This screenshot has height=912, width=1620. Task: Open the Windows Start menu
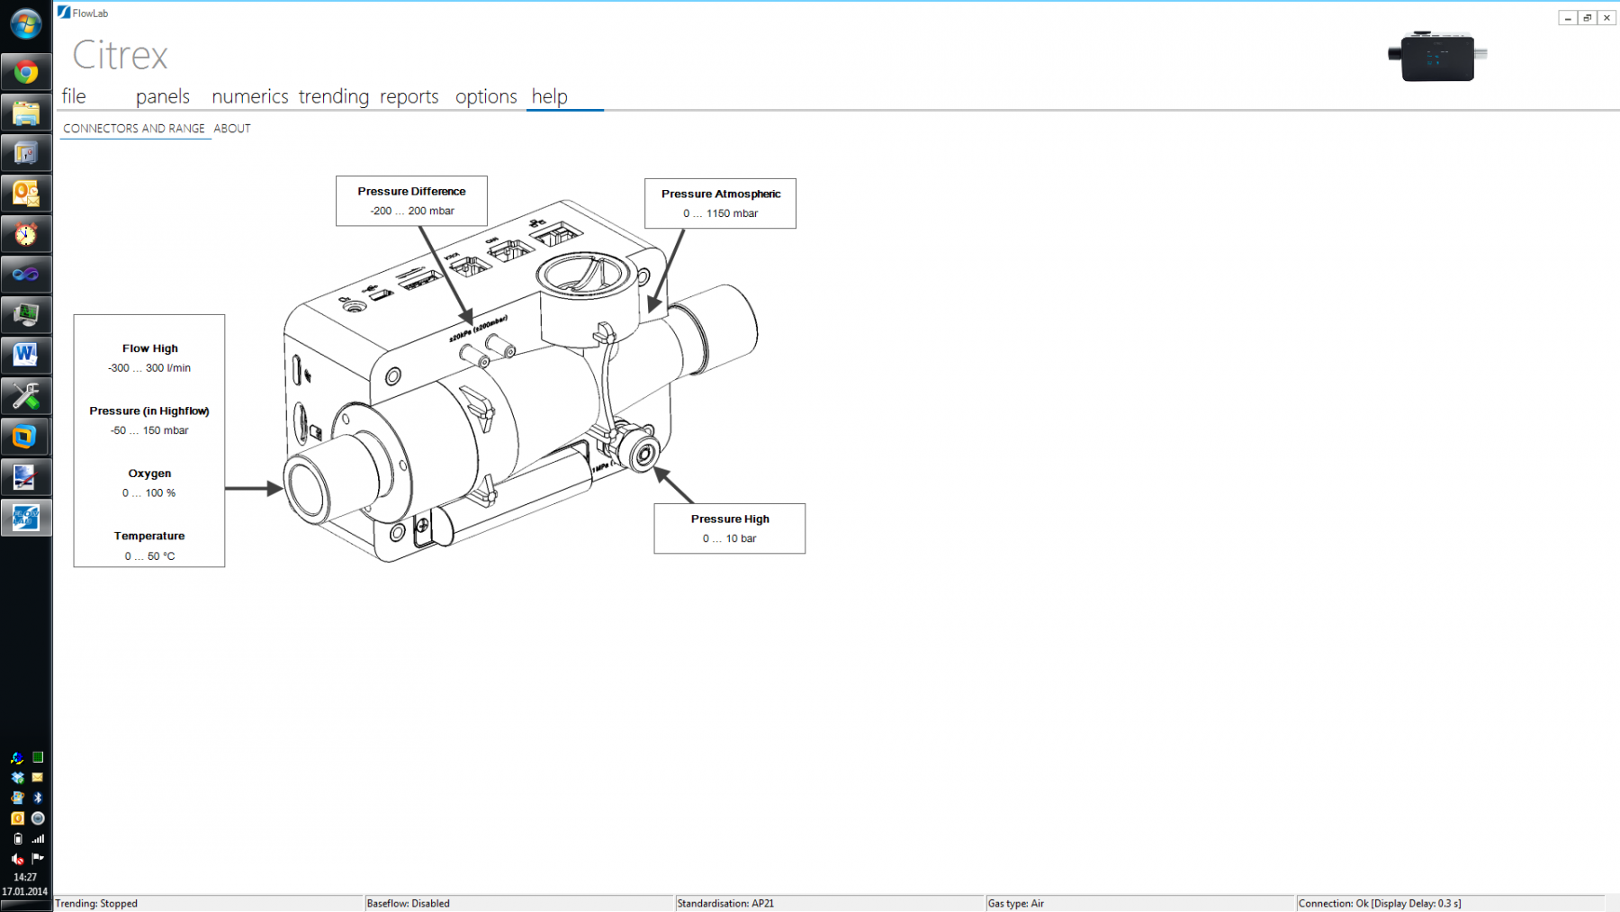(x=26, y=25)
